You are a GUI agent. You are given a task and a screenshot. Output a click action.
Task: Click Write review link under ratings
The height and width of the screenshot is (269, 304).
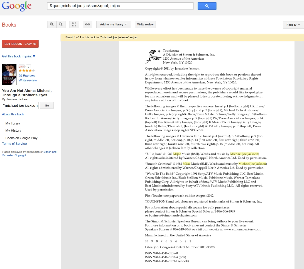tap(27, 80)
